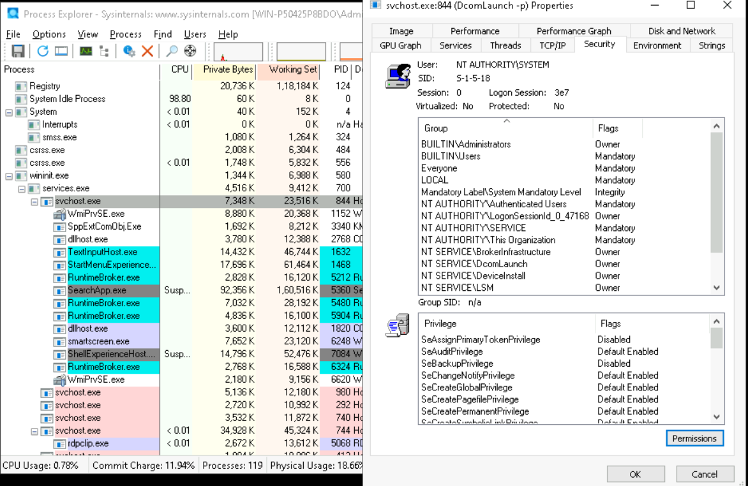Click the Process Explorer title bar icon

pos(13,13)
